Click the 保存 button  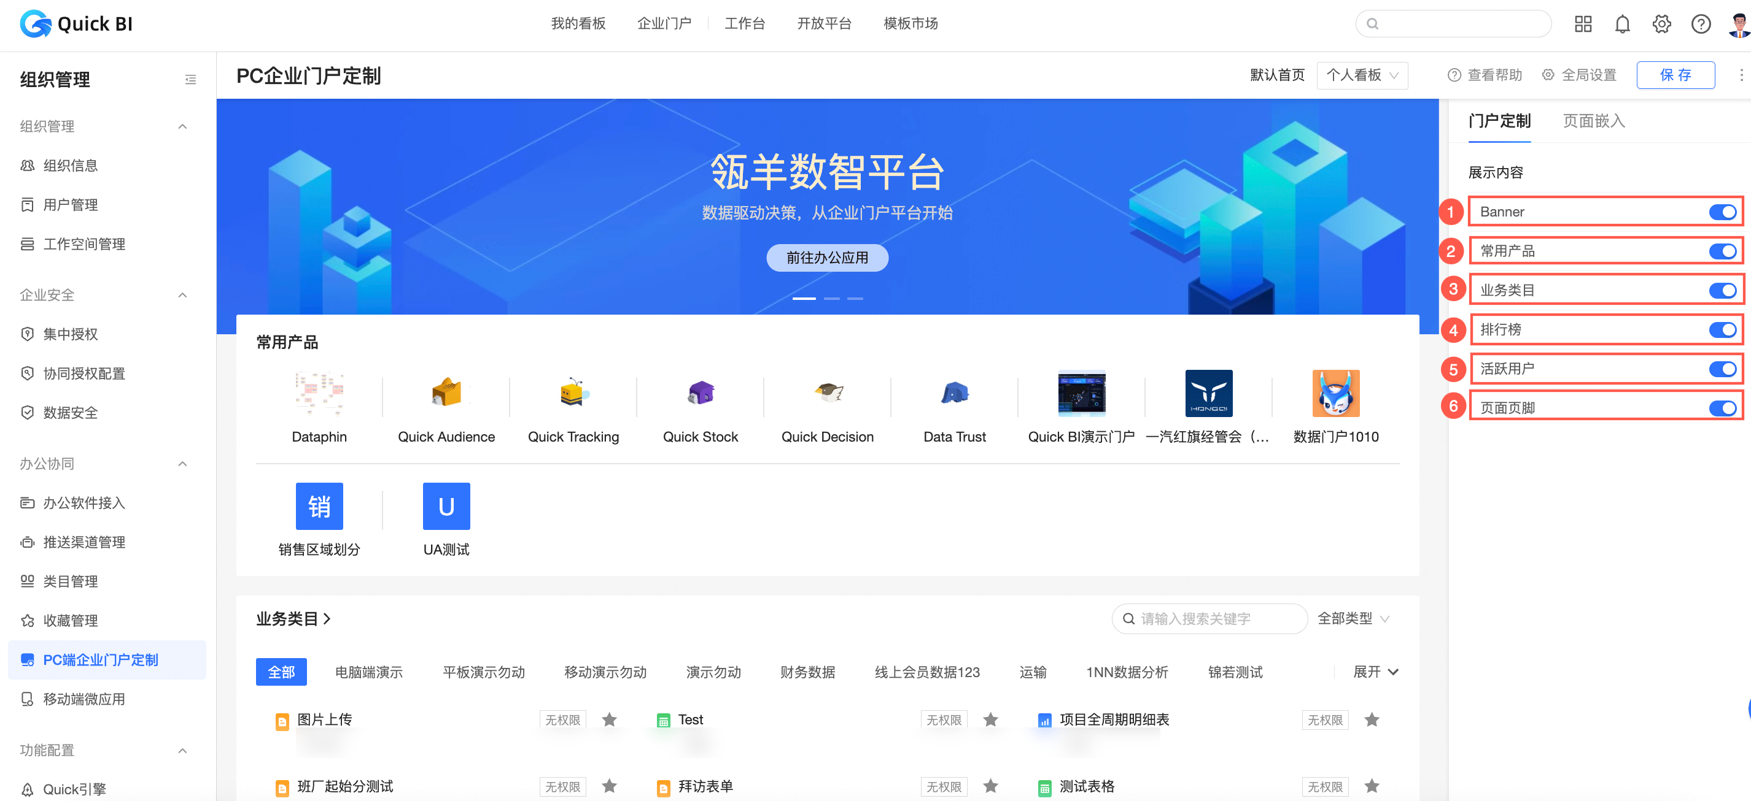(x=1675, y=75)
